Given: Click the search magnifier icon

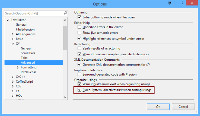Looking at the screenshot, I should (65, 13).
